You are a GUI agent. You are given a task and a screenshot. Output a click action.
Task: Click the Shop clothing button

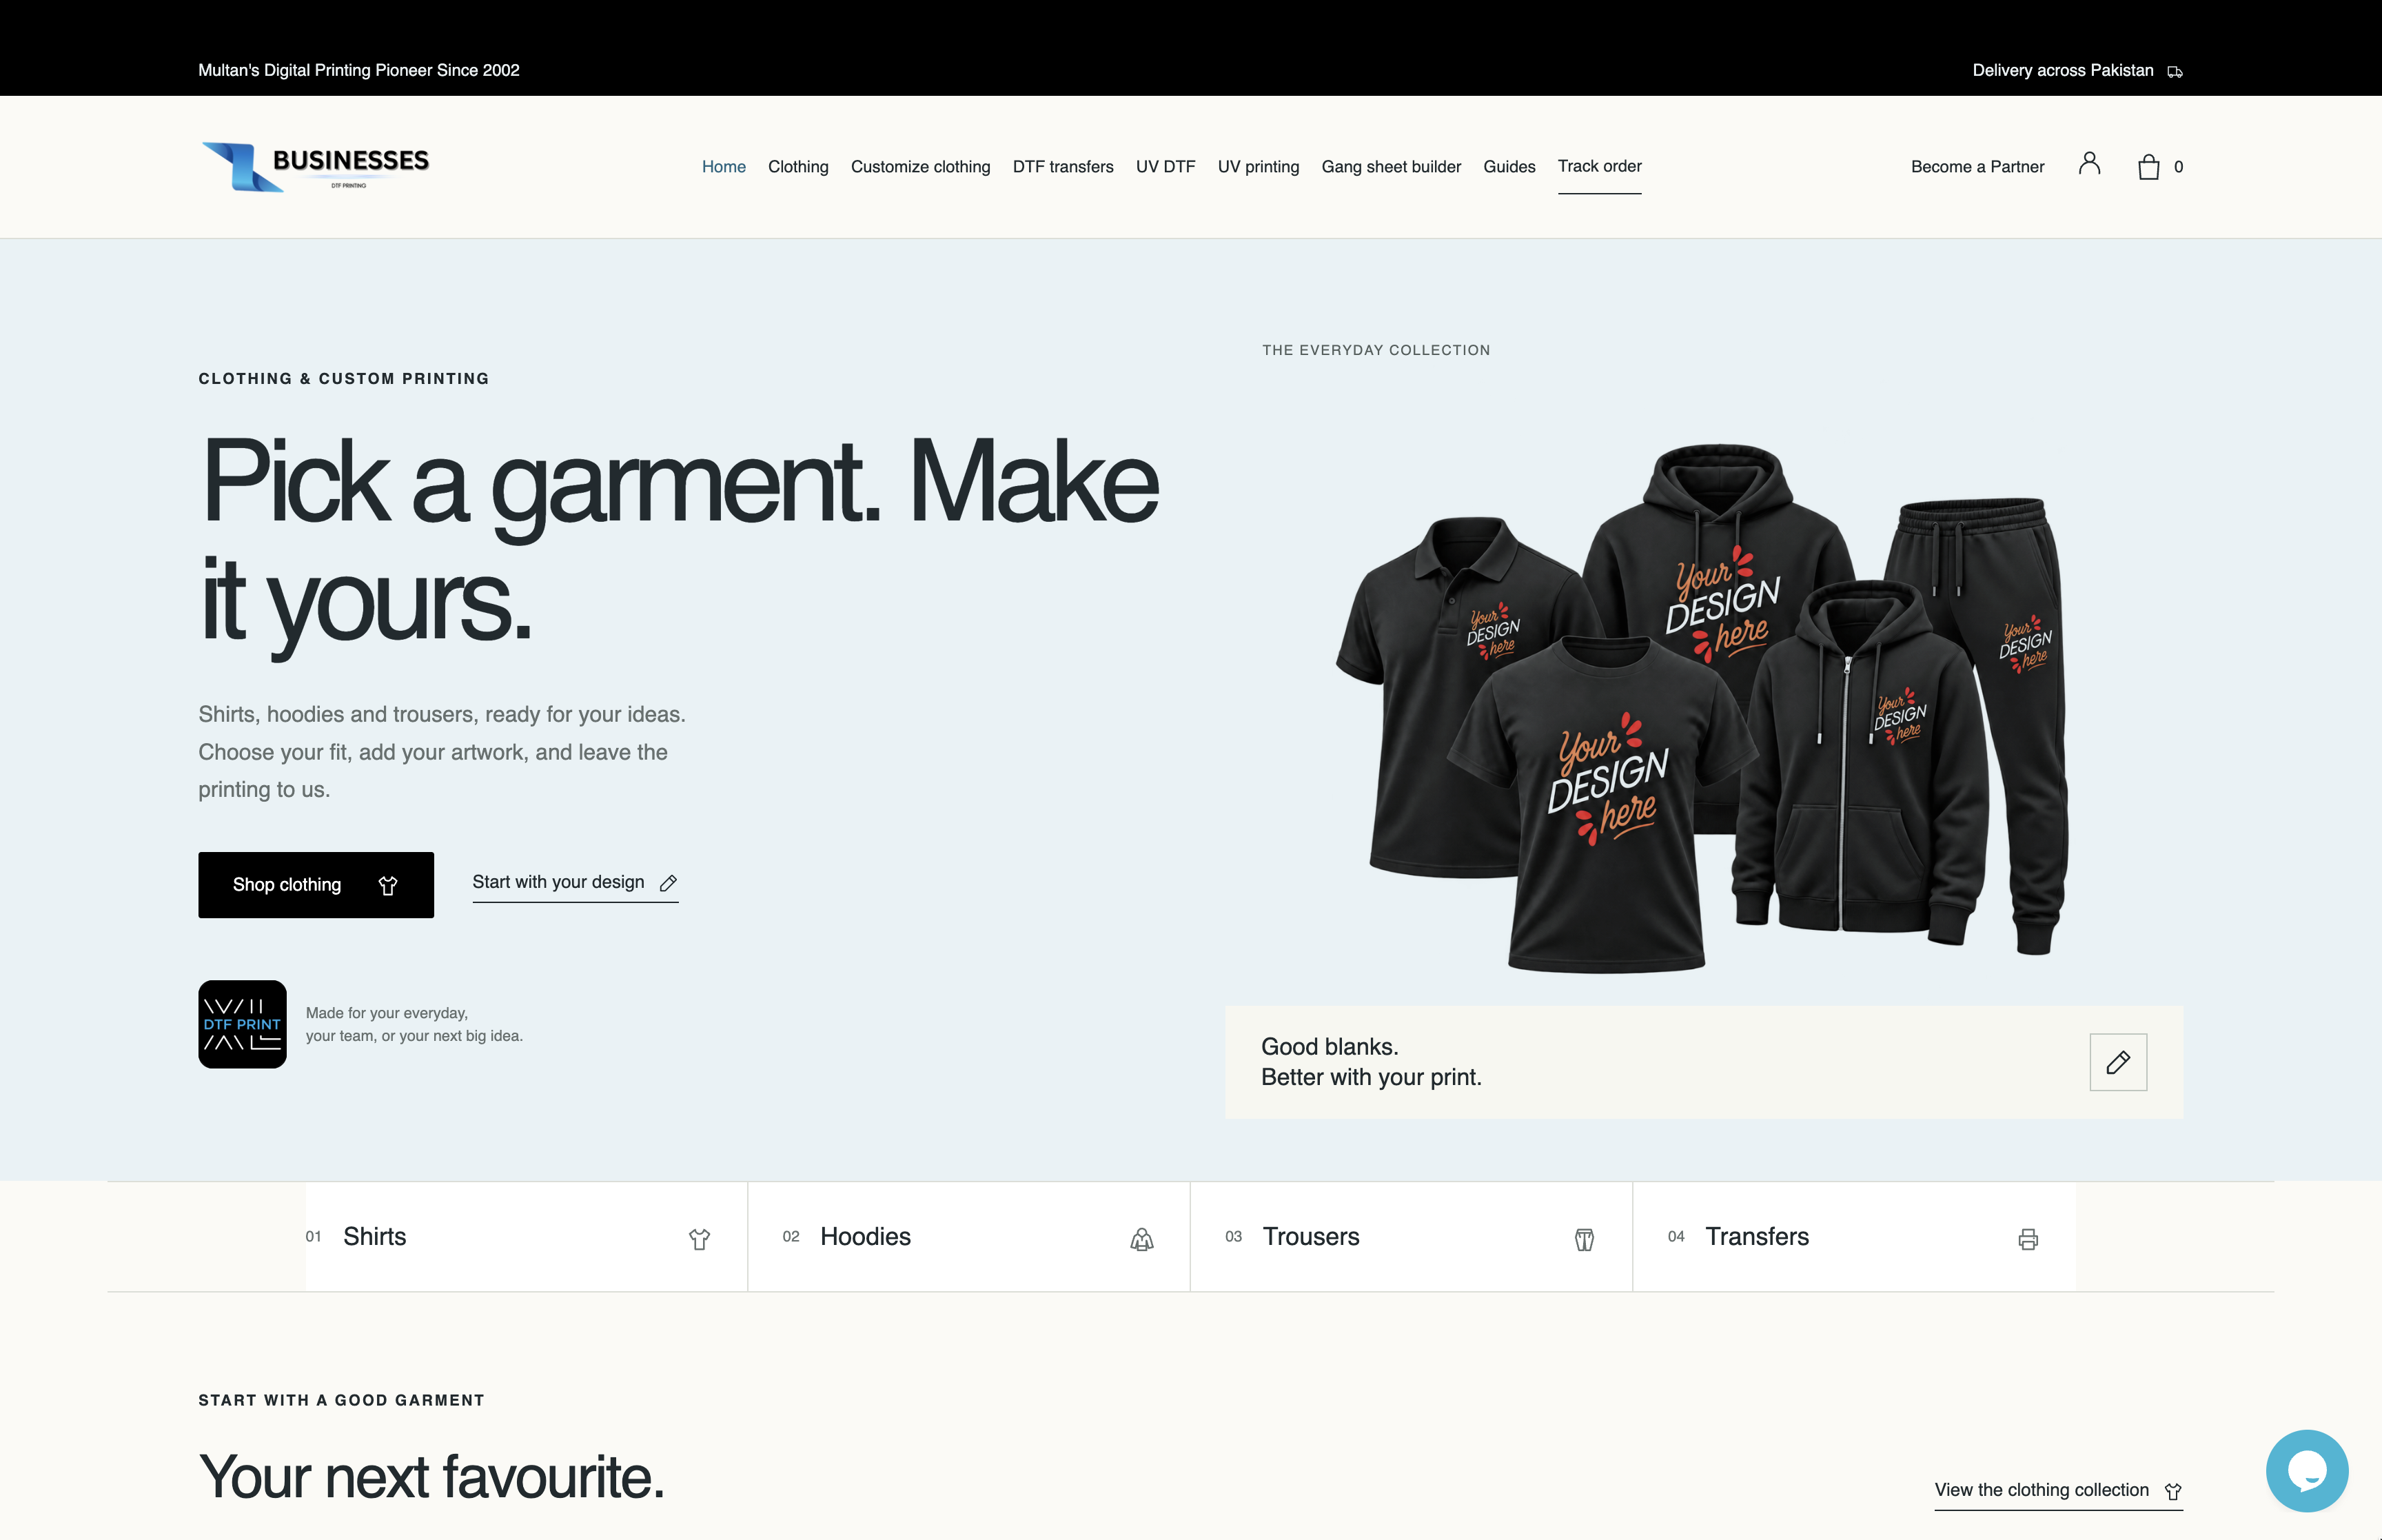pos(316,885)
